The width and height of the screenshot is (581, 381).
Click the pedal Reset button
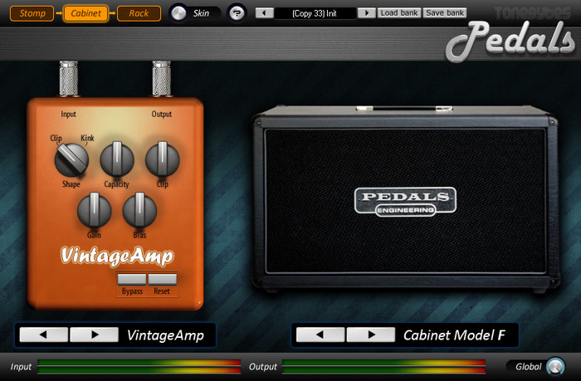(x=163, y=279)
